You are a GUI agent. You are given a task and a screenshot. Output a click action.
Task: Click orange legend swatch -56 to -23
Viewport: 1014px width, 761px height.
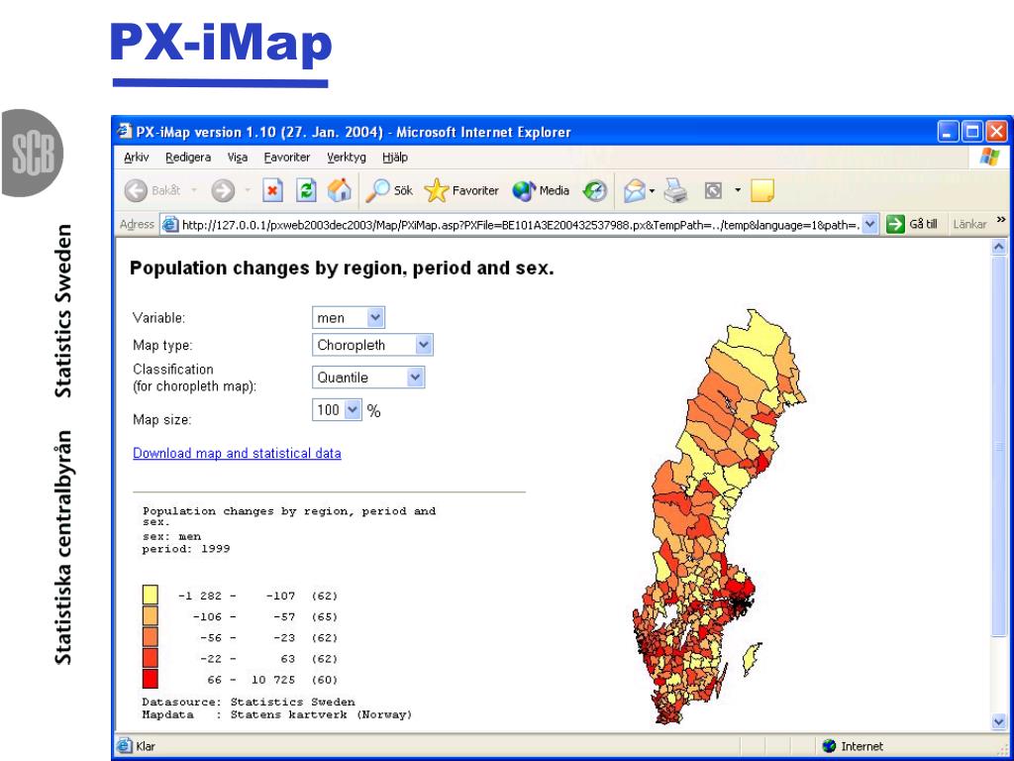pos(151,637)
